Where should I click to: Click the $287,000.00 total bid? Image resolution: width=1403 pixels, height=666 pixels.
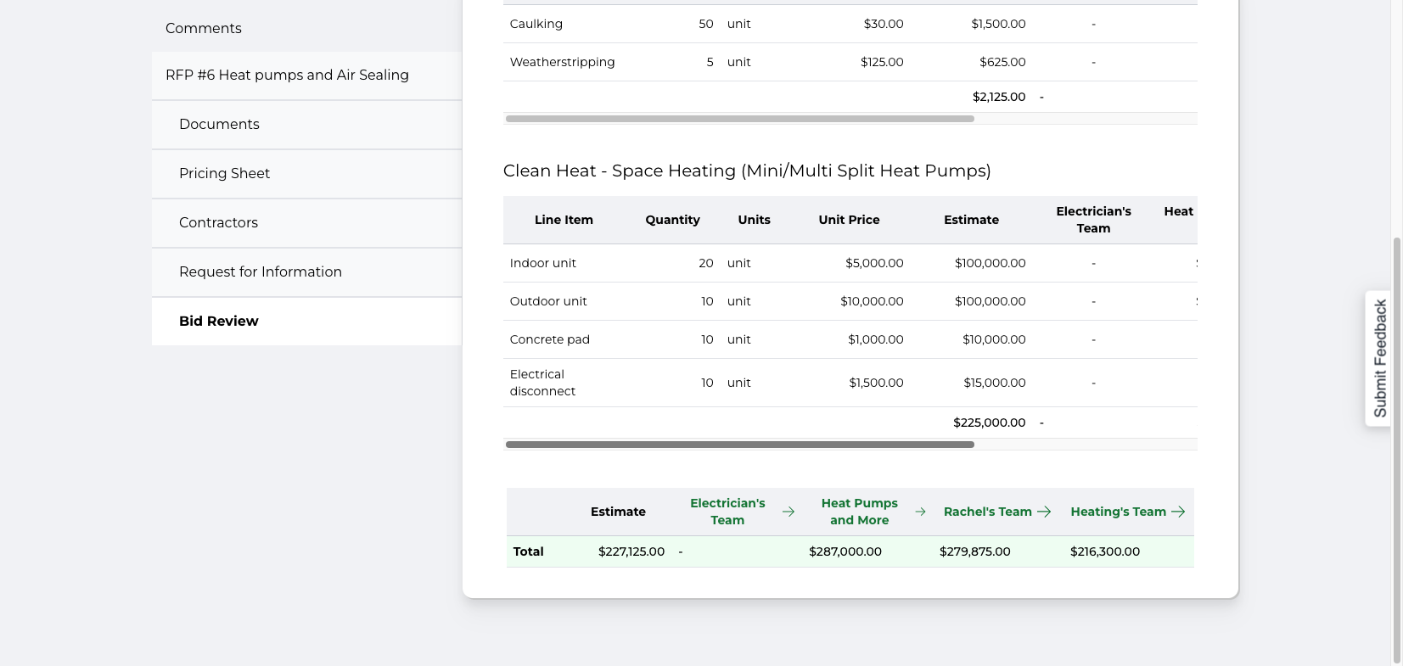click(845, 551)
